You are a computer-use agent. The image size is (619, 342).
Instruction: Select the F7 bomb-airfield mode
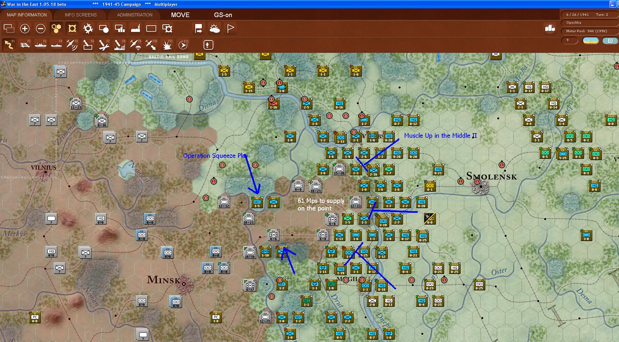click(x=104, y=44)
